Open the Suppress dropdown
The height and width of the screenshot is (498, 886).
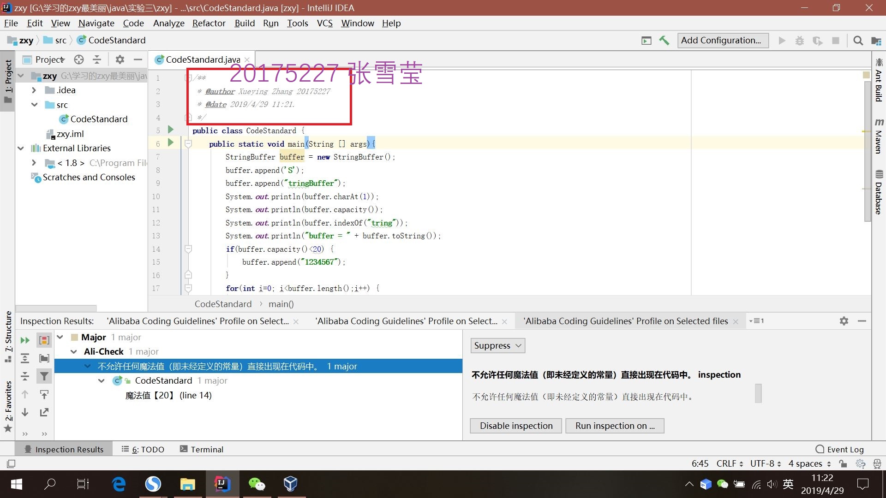[497, 346]
